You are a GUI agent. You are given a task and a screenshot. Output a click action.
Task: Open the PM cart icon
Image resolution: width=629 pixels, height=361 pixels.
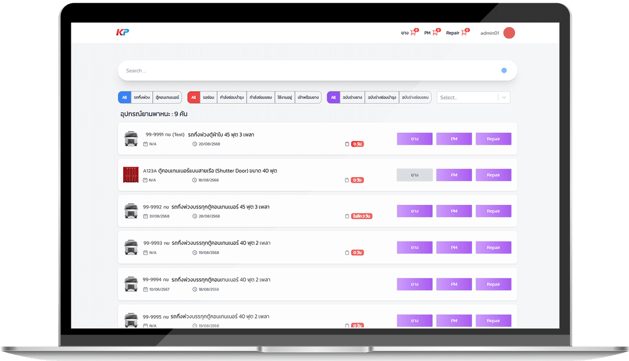coord(435,33)
